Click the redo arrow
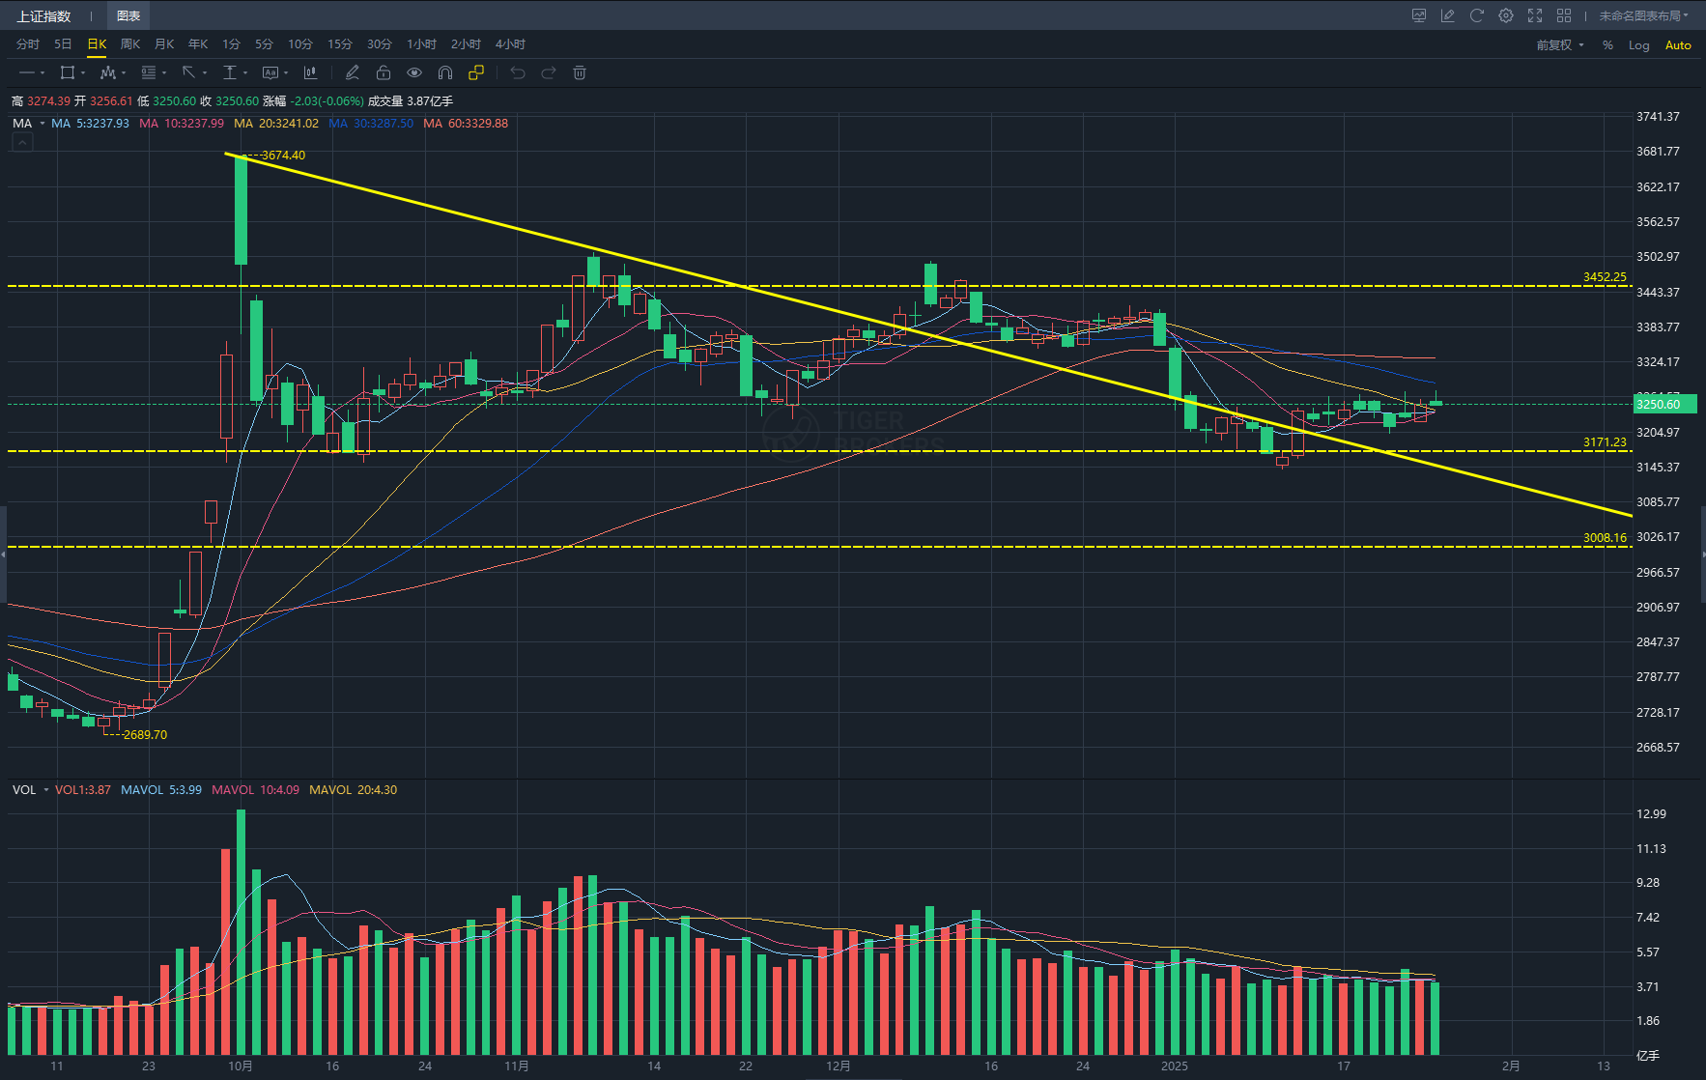Viewport: 1706px width, 1080px height. [x=549, y=72]
